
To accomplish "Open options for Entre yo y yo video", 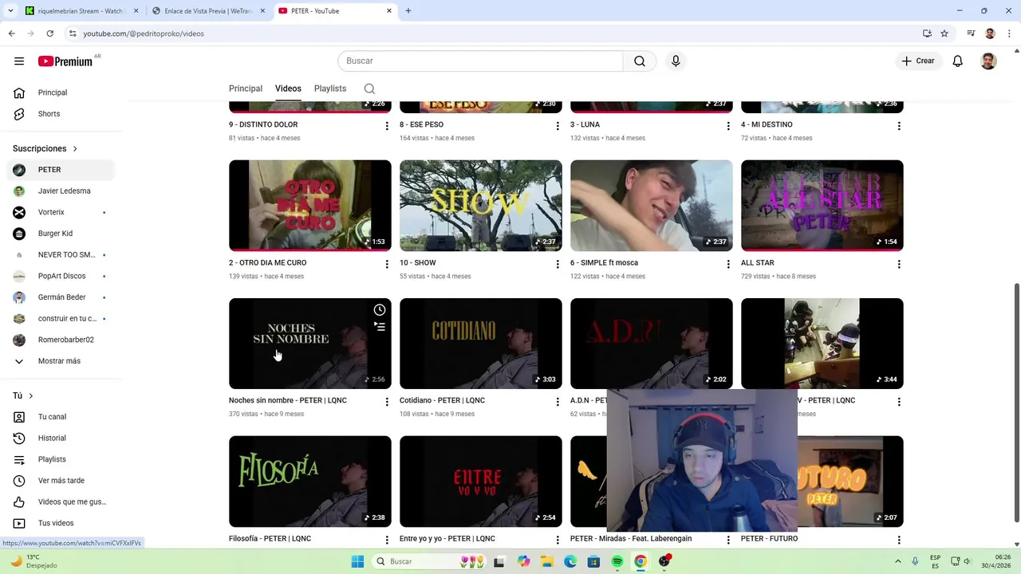I will 558,540.
